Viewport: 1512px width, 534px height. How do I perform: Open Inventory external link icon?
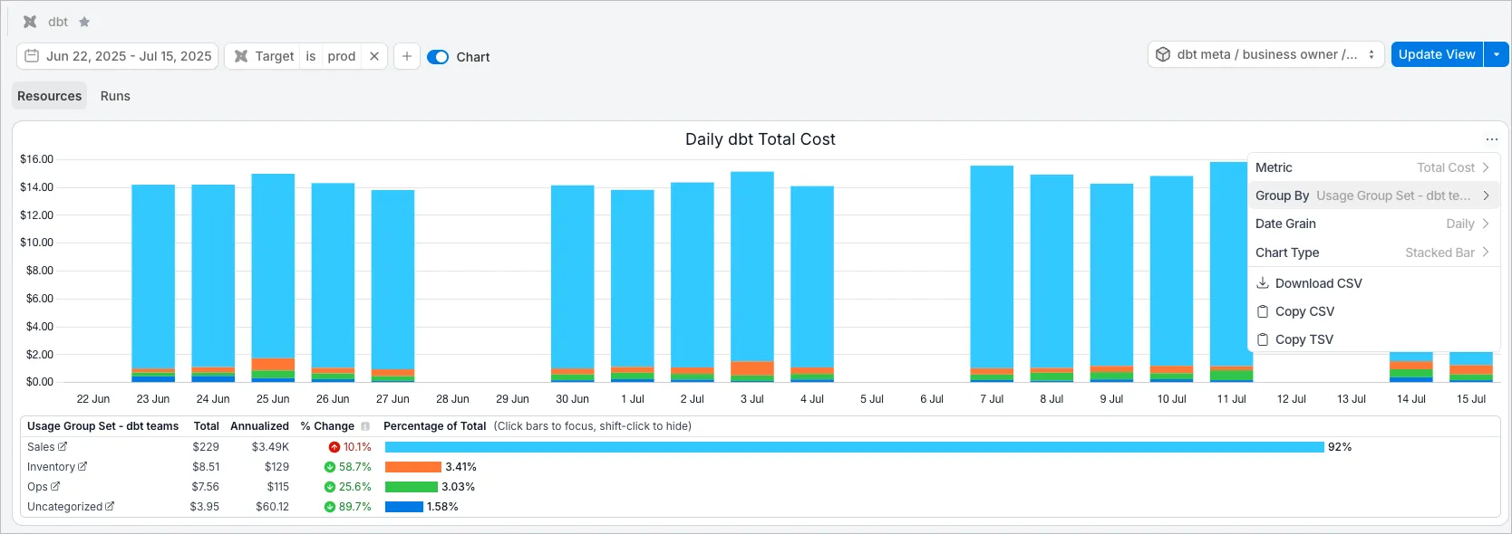point(82,466)
